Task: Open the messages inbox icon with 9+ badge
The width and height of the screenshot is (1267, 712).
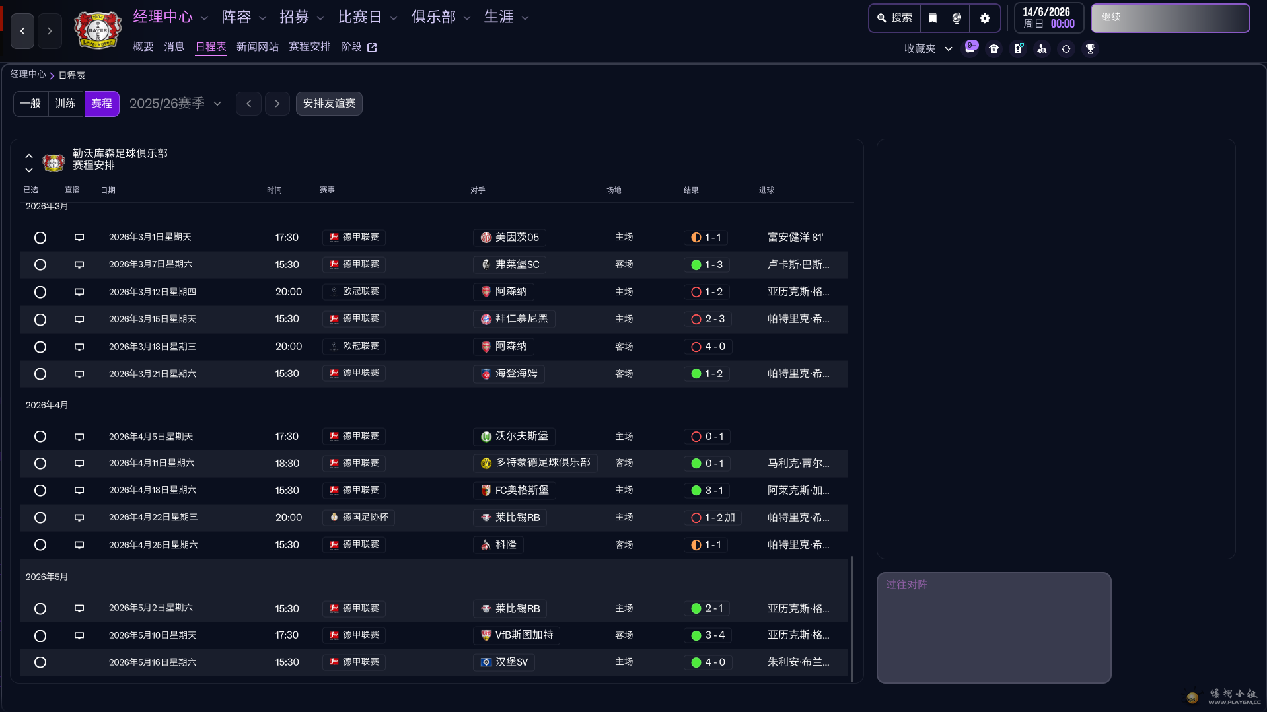Action: (970, 48)
